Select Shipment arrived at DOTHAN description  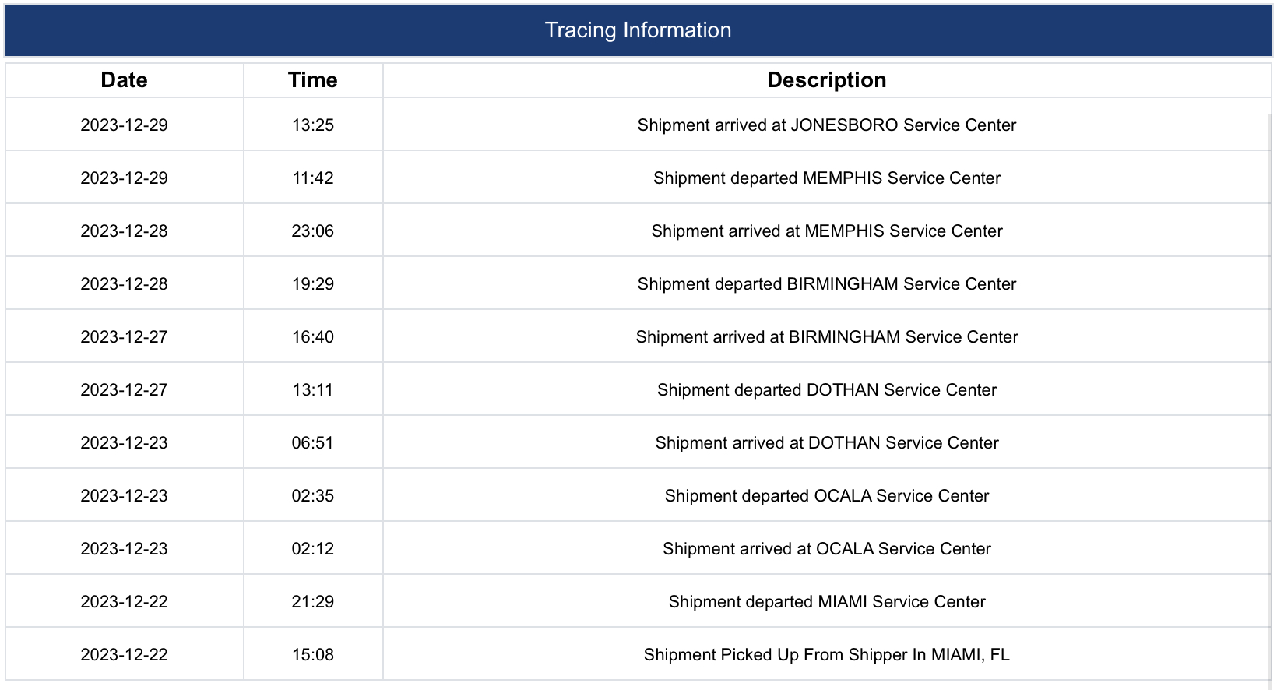827,443
